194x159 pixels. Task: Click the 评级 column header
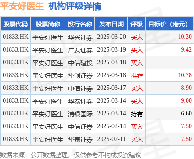point(137,24)
